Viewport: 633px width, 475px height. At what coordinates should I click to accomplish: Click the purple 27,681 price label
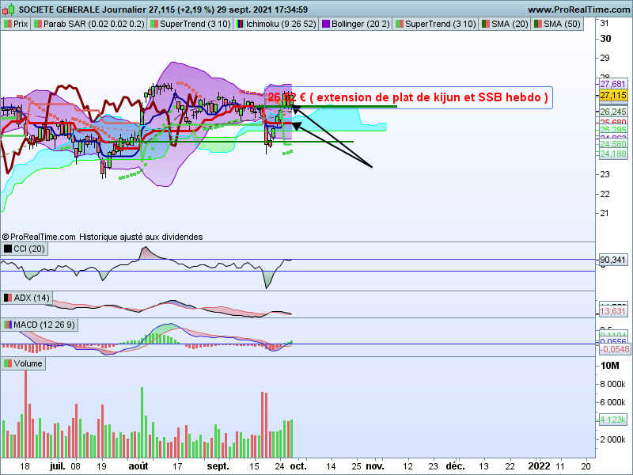[x=612, y=84]
